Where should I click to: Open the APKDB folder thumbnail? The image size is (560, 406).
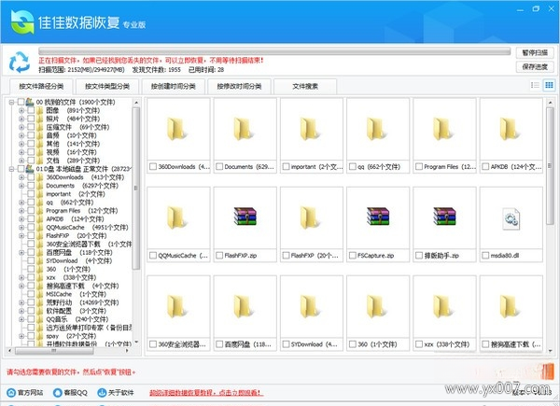pyautogui.click(x=510, y=129)
